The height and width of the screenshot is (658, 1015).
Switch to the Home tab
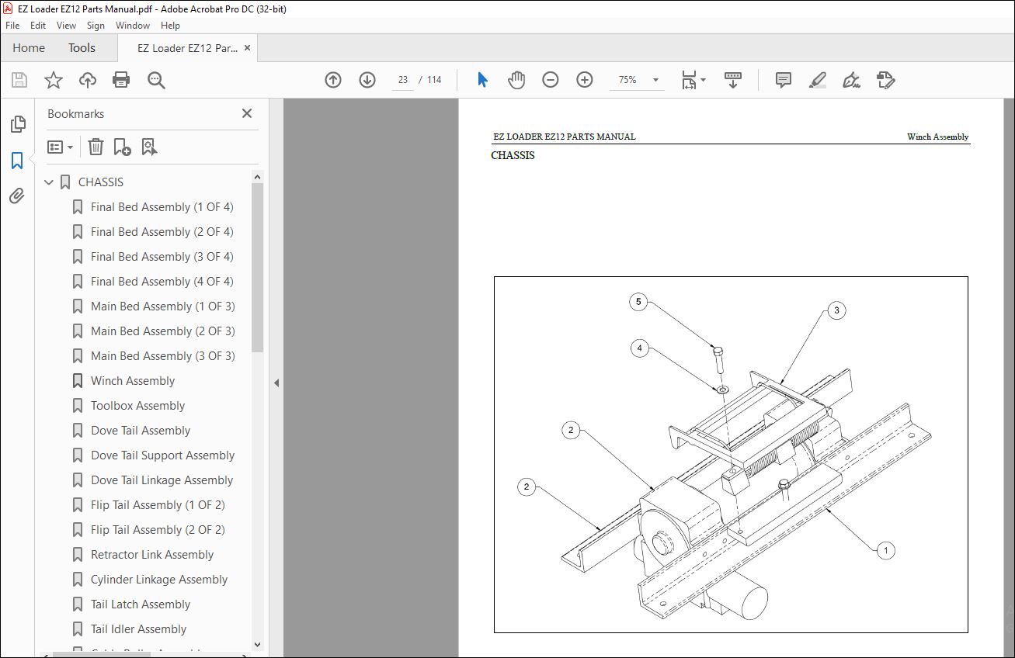(x=29, y=48)
